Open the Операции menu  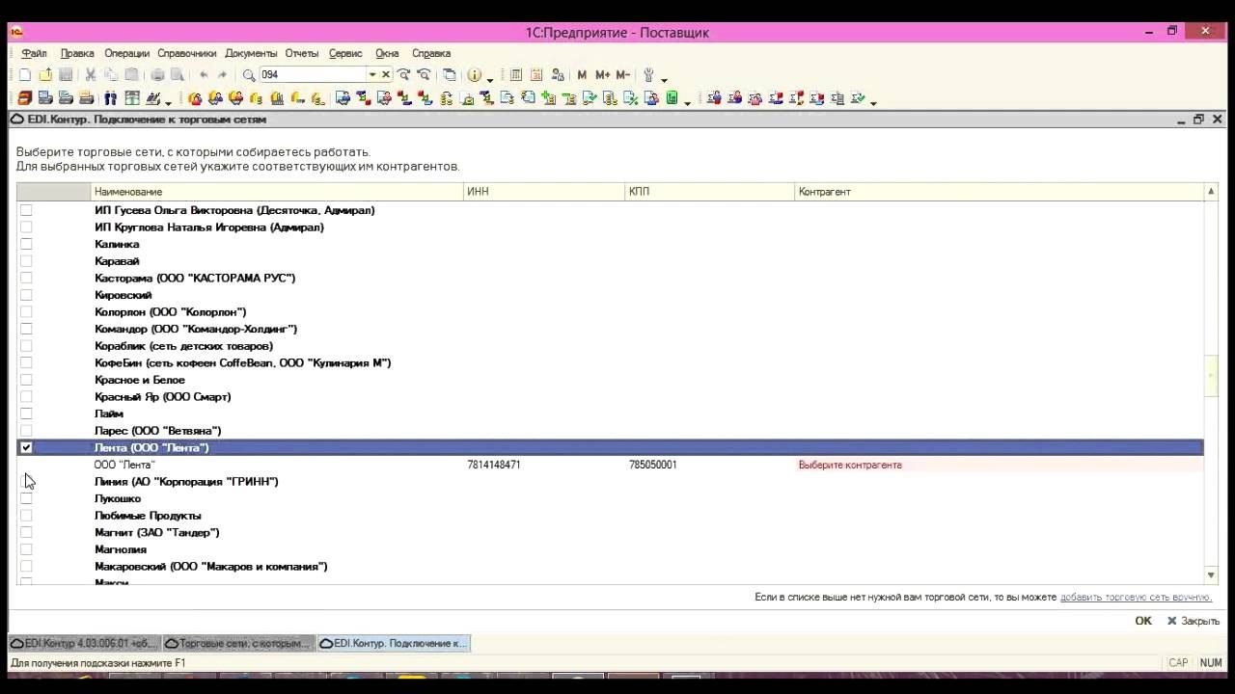[x=126, y=53]
